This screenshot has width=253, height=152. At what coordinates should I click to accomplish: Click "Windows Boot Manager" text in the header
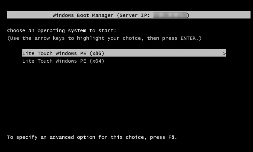pyautogui.click(x=82, y=15)
